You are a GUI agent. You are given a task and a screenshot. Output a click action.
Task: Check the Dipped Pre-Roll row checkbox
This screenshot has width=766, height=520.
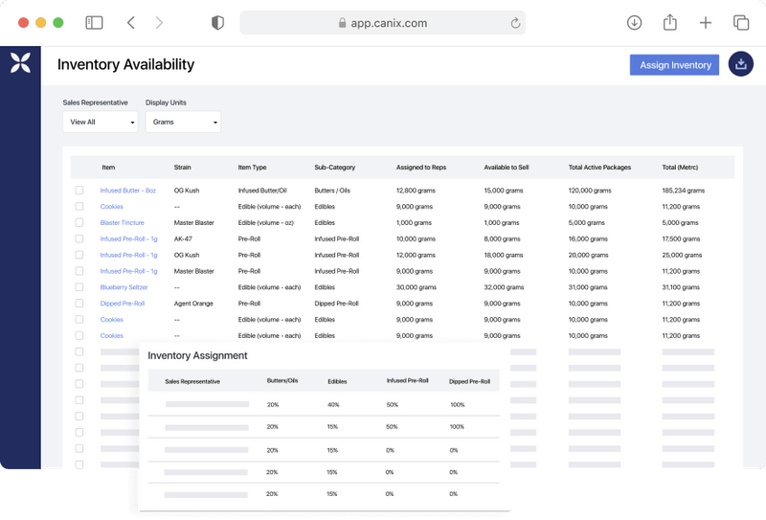click(79, 303)
